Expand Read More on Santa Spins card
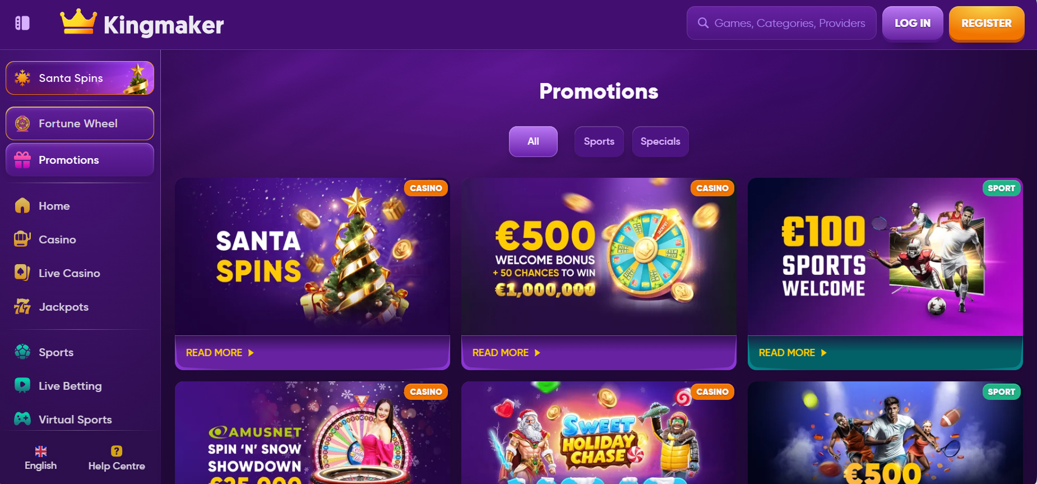Screen dimensions: 1037x484 pyautogui.click(x=220, y=353)
